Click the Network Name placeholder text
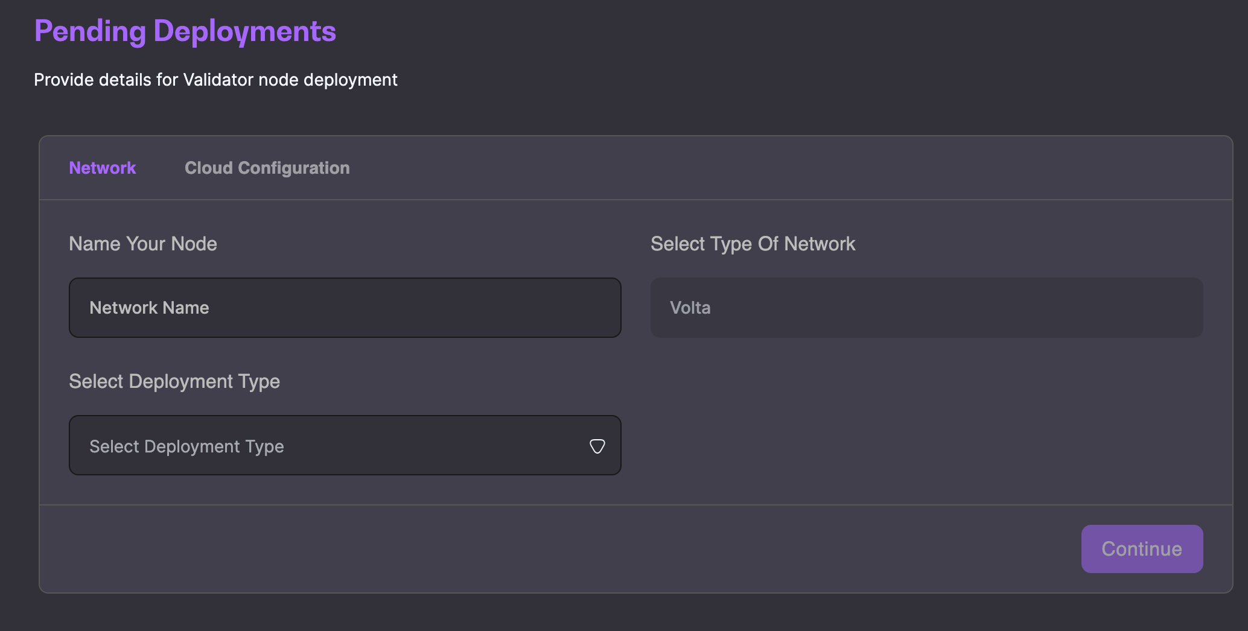Viewport: 1248px width, 631px height. pos(149,308)
